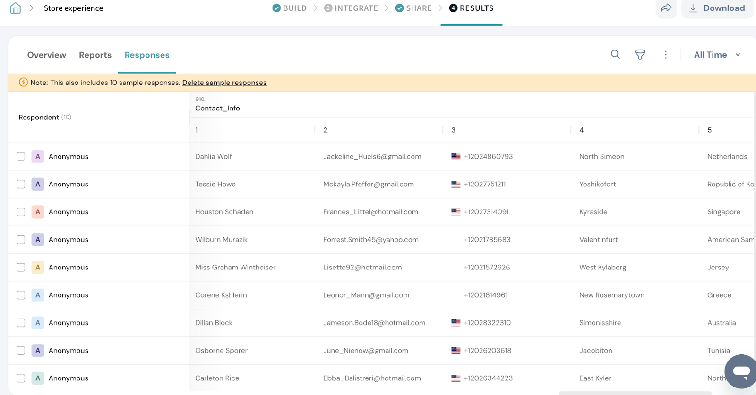Expand the All Time date range dropdown
This screenshot has width=756, height=395.
(717, 55)
